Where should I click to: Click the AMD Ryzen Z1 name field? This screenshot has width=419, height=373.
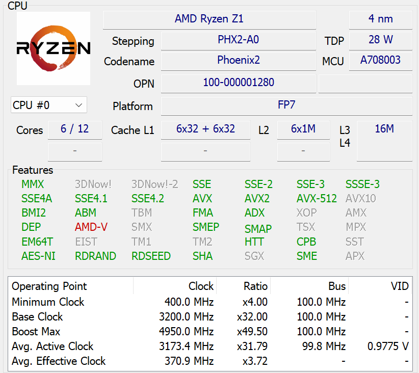pos(209,19)
